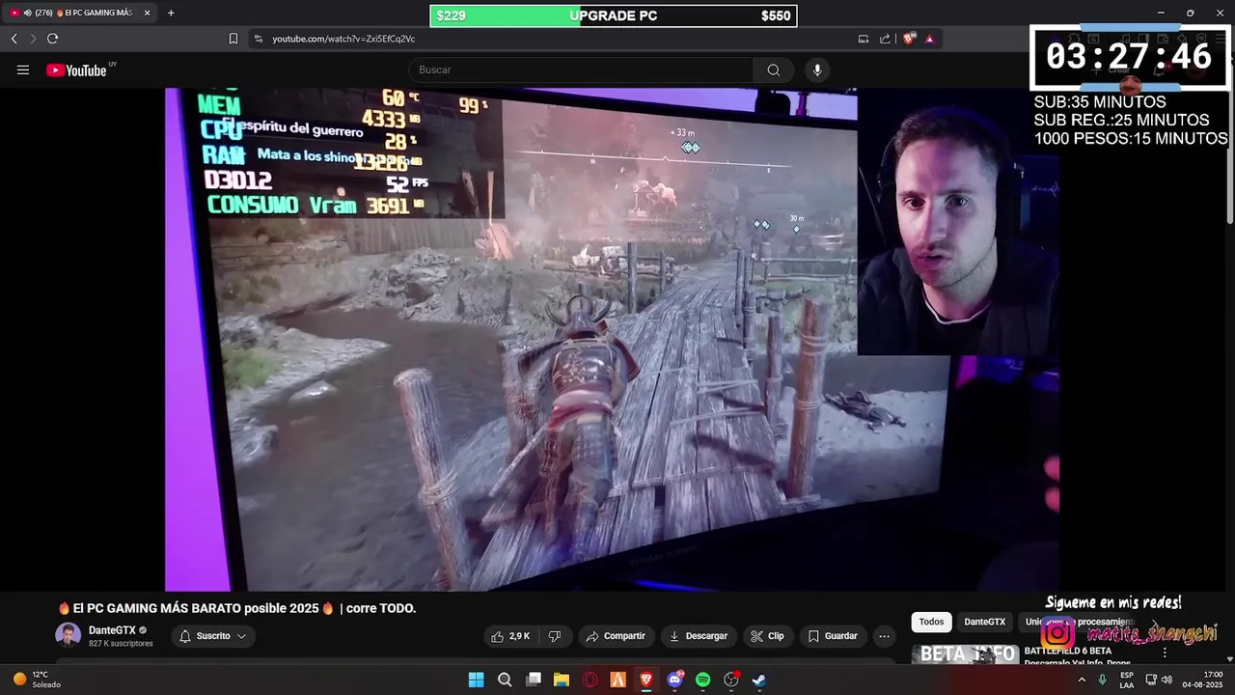Select the DanteGTX filter chip
The height and width of the screenshot is (695, 1235).
point(984,622)
